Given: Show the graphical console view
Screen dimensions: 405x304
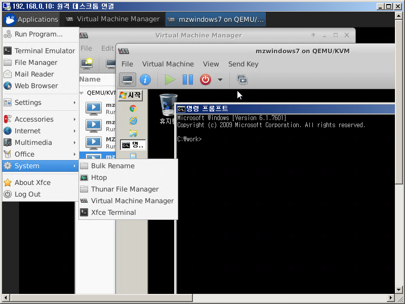Looking at the screenshot, I should (128, 80).
